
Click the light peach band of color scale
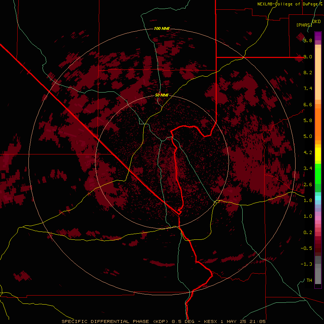pos(318,74)
